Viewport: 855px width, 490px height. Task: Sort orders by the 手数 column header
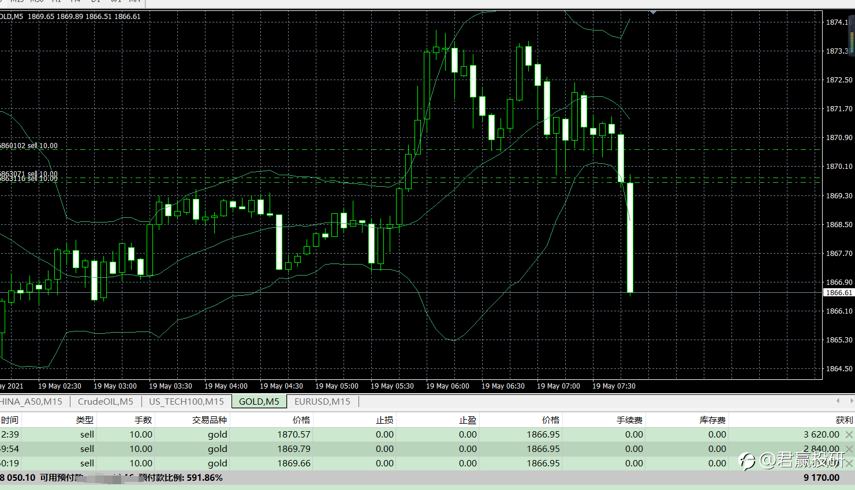[x=143, y=420]
